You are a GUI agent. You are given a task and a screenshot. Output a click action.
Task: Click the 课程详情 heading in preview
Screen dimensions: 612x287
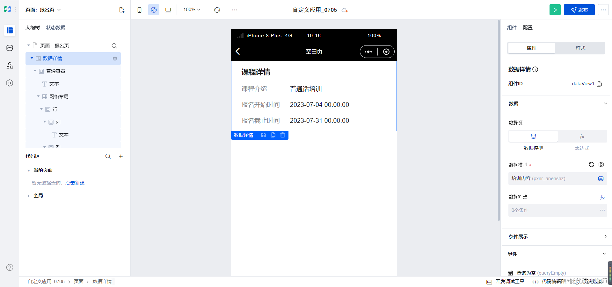(256, 72)
